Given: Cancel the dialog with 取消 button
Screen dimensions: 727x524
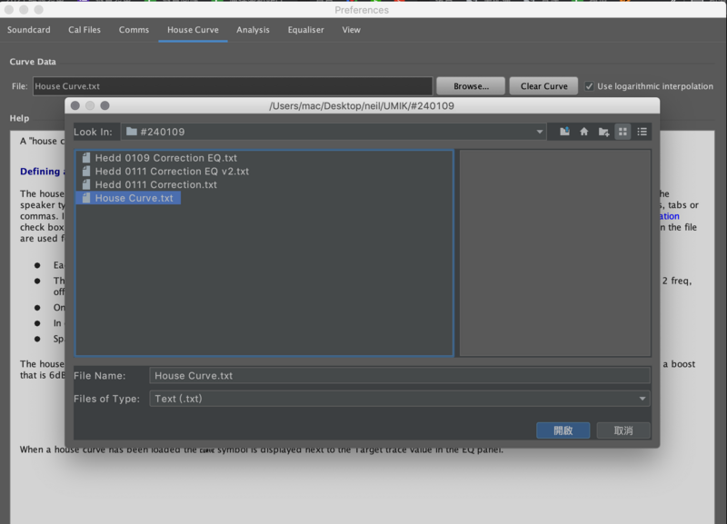Looking at the screenshot, I should tap(623, 430).
